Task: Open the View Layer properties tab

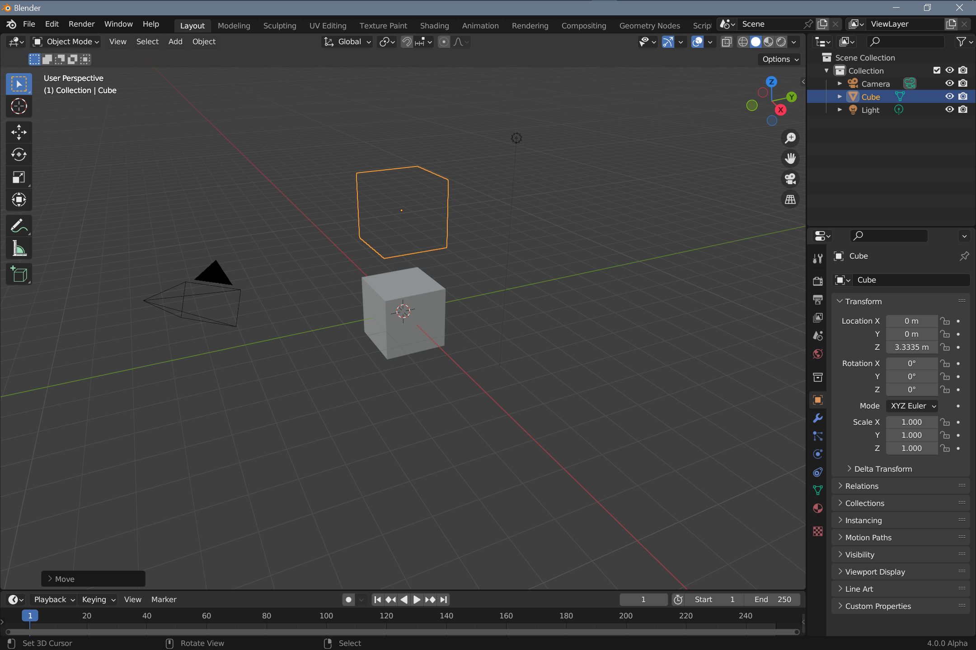Action: point(817,317)
